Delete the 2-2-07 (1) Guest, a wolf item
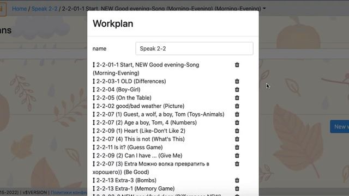 (x=237, y=114)
